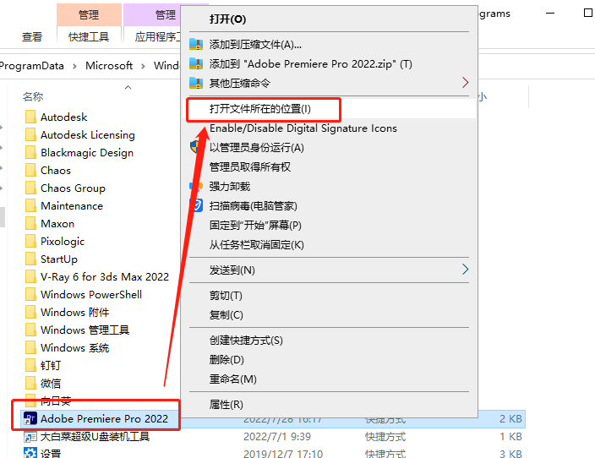Click the Maintenance folder icon
Viewport: 595px width, 458px height.
pos(30,205)
